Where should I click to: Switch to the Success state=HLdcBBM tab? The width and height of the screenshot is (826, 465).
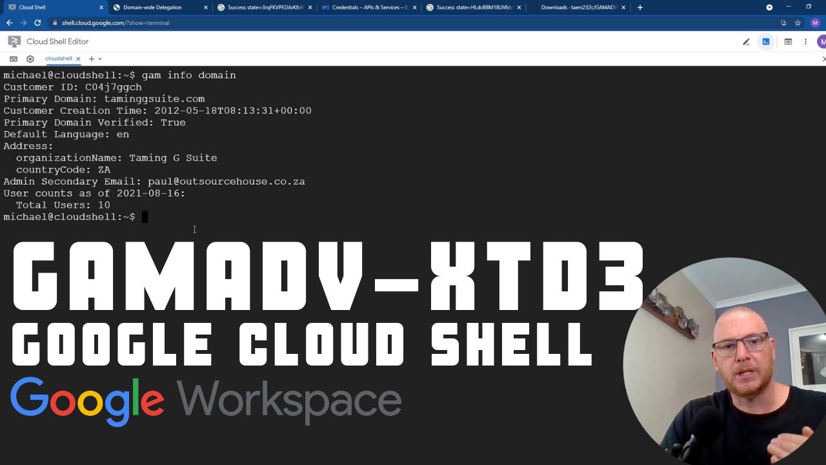point(474,8)
